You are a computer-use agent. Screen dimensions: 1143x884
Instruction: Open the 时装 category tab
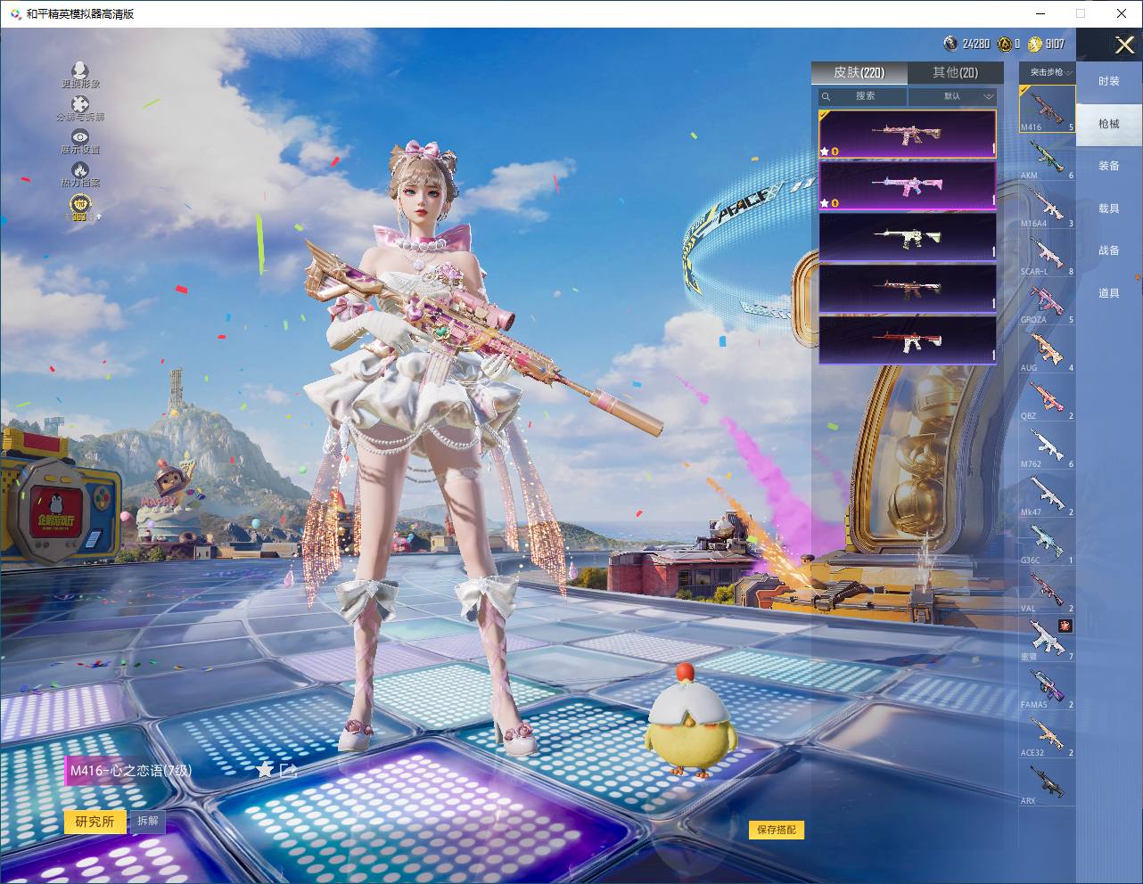click(1109, 81)
